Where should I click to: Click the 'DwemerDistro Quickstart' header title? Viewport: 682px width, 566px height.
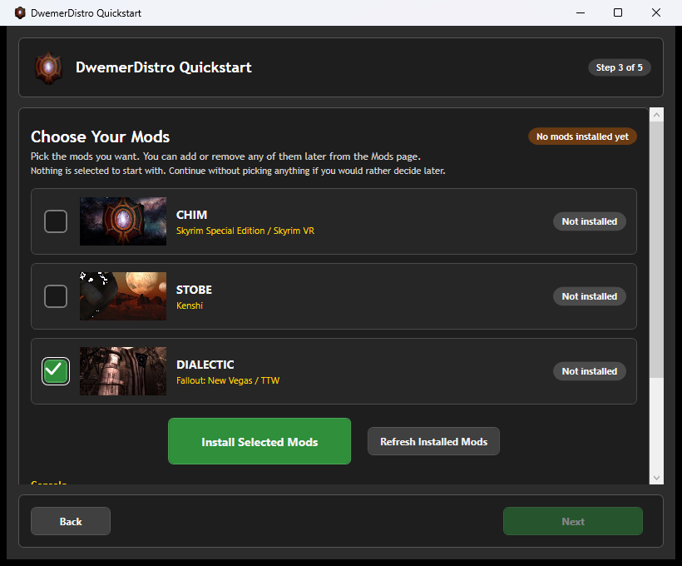click(164, 67)
